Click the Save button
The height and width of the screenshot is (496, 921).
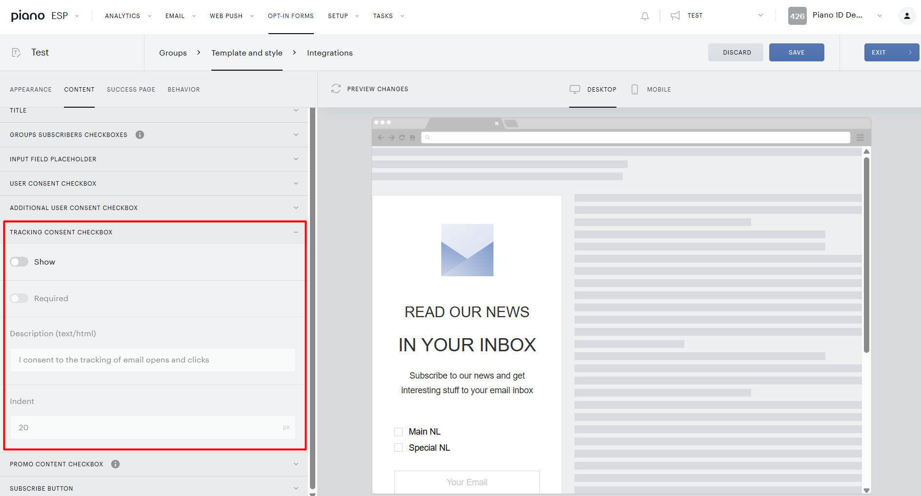(797, 52)
